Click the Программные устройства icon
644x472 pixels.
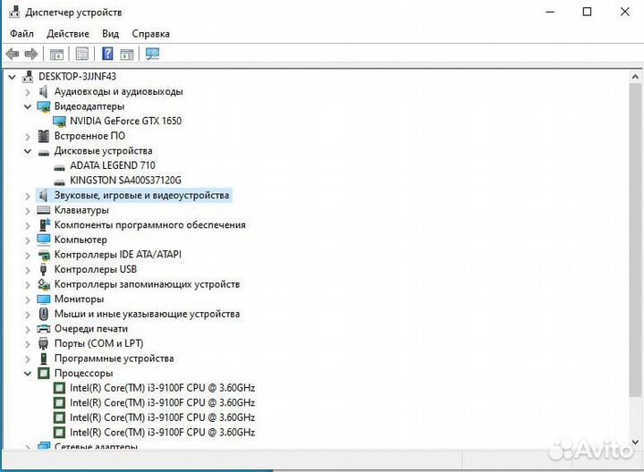tap(44, 358)
